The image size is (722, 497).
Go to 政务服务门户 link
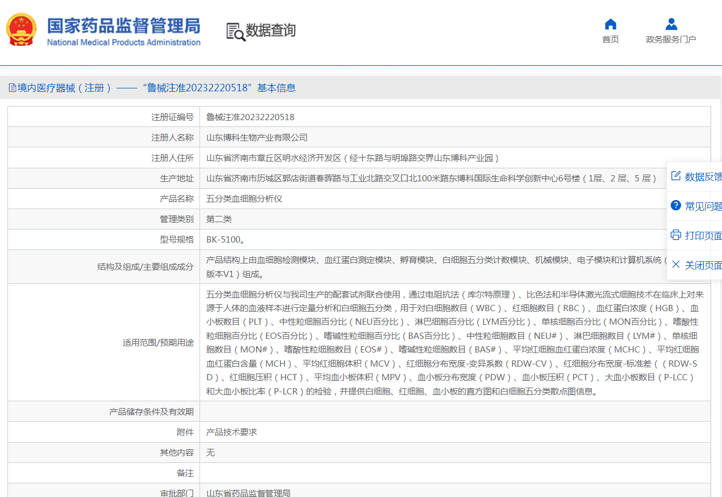click(671, 40)
